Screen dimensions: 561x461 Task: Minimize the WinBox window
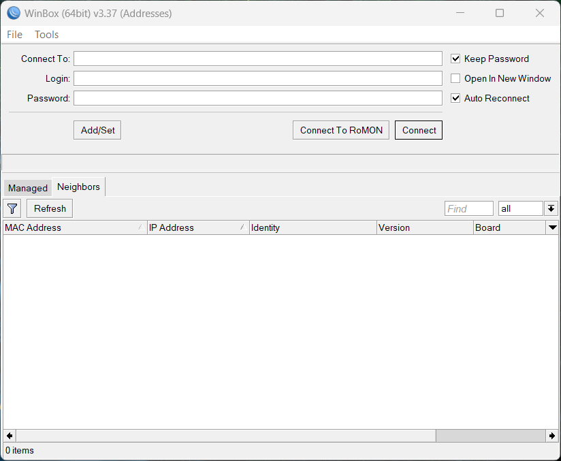pos(460,13)
